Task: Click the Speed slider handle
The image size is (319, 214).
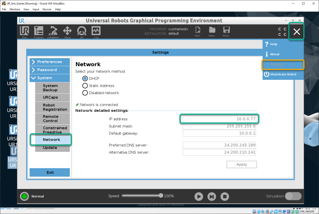Action: point(161,196)
